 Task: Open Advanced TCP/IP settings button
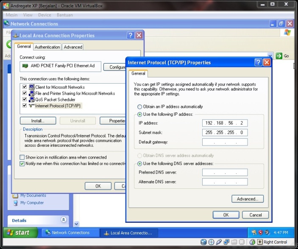pos(248,199)
